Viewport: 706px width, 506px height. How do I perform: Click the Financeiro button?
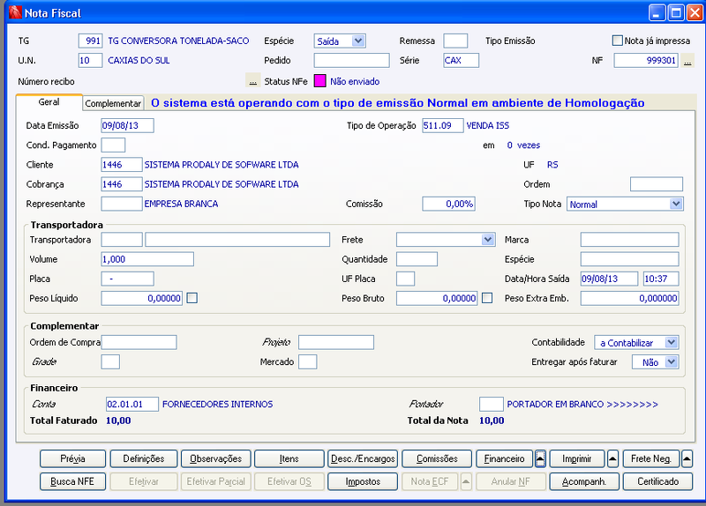tap(504, 458)
